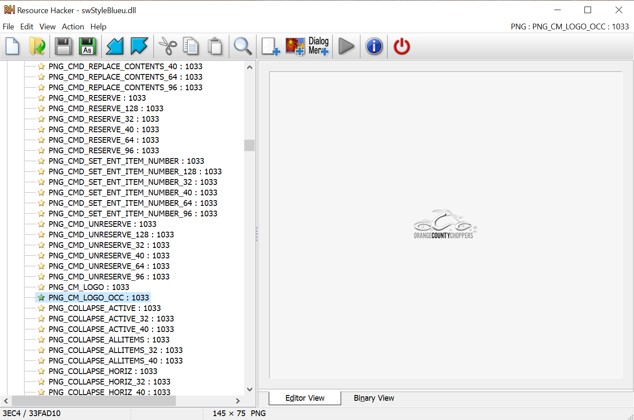The image size is (634, 420).
Task: Select PNG_CMD_RESERVE_128 : 1033
Action: [106, 108]
